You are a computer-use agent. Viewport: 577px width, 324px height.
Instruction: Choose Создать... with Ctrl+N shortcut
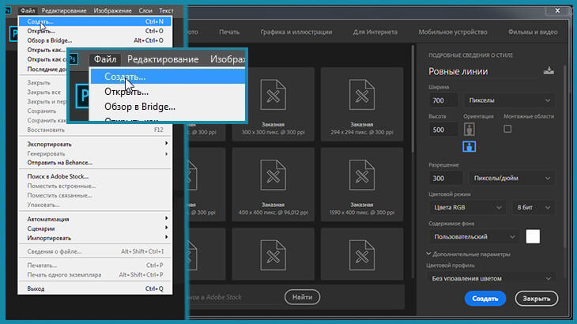click(x=96, y=21)
